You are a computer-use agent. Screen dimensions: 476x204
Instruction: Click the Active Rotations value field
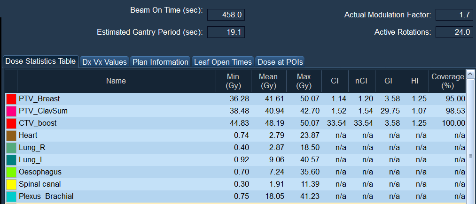pos(454,32)
